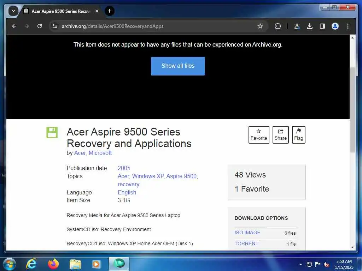Image resolution: width=362 pixels, height=271 pixels.
Task: Reload the archive.org page
Action: (40, 26)
